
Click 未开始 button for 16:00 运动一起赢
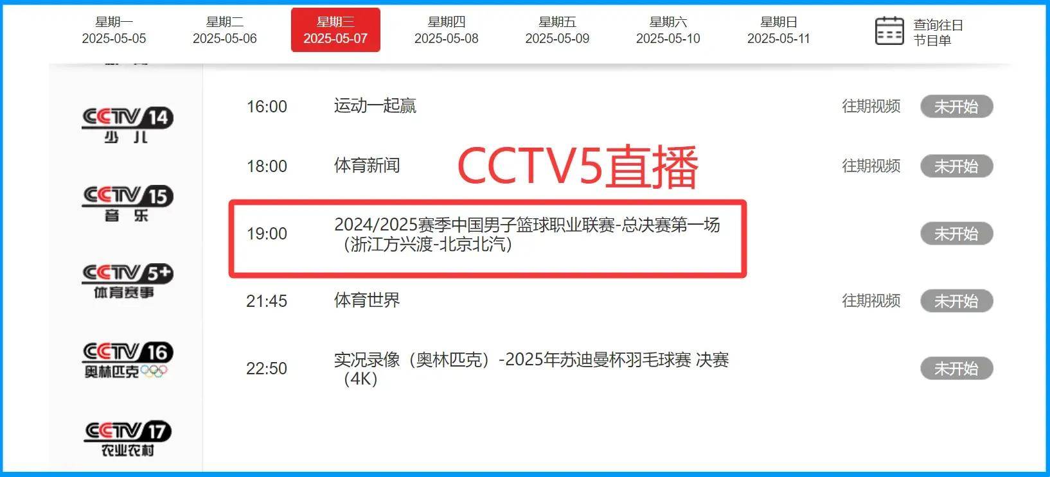click(x=956, y=107)
